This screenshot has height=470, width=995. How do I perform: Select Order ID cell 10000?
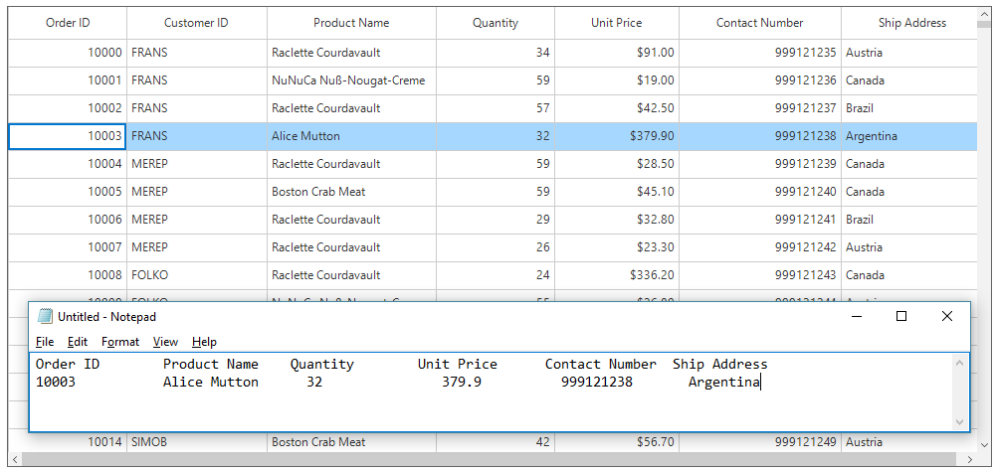coord(68,53)
